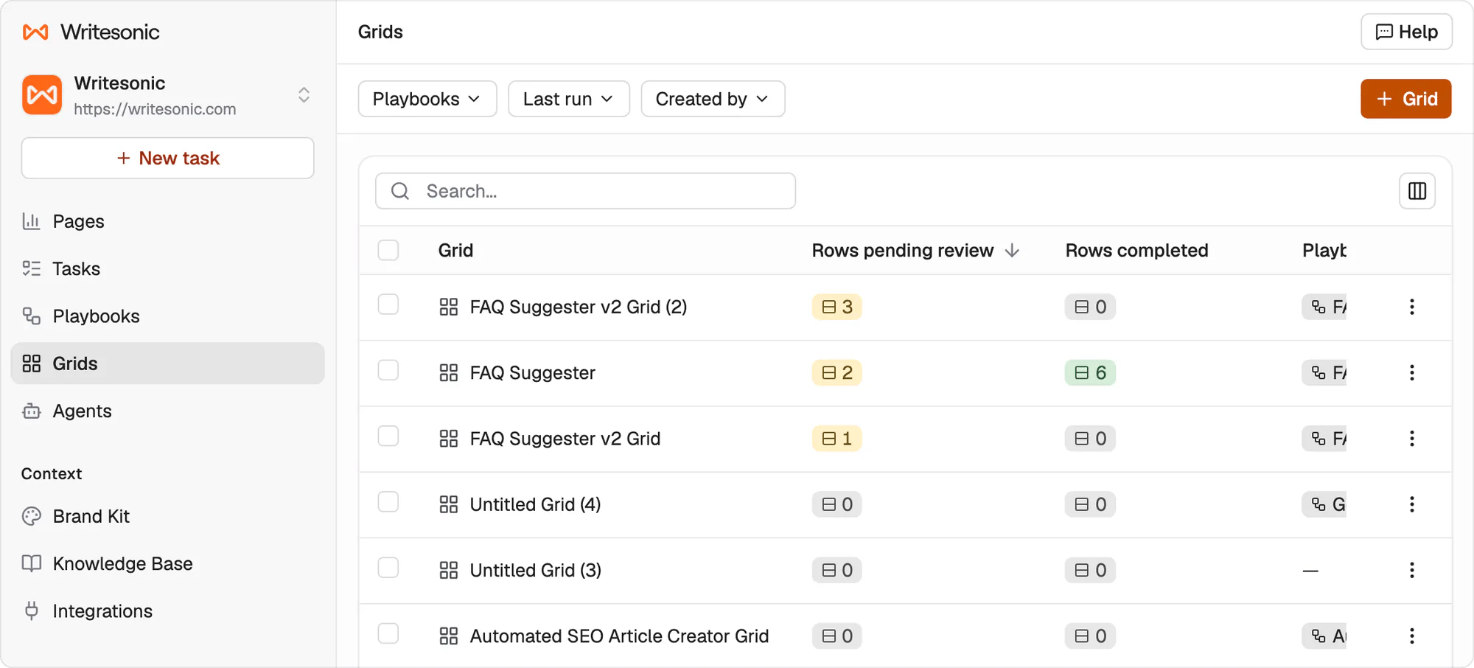Open more options for FAQ Suggester row
This screenshot has height=668, width=1474.
pyautogui.click(x=1412, y=373)
